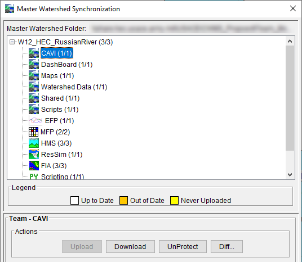Click the FIA map icon
This screenshot has width=302, height=262.
pos(34,165)
